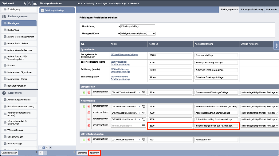This screenshot has width=279, height=156.
Task: Open Umlage-Kategorie dropdown for Zinseinnahmen row
Action: pyautogui.click(x=259, y=92)
